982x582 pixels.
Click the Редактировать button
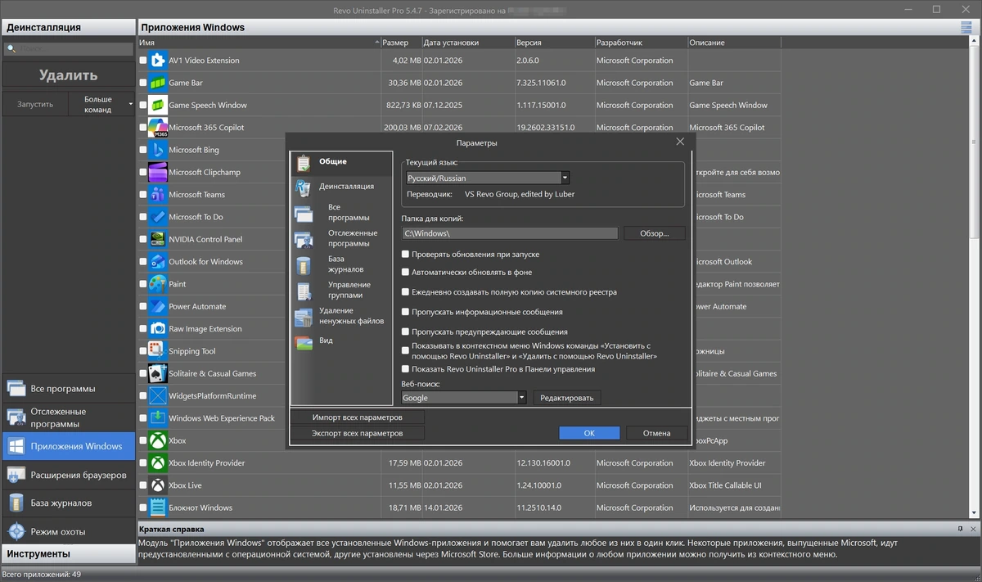pyautogui.click(x=566, y=398)
